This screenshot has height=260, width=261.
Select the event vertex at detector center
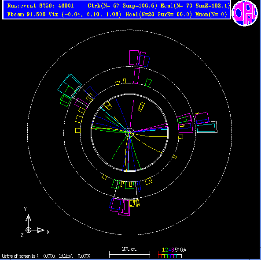(130, 132)
